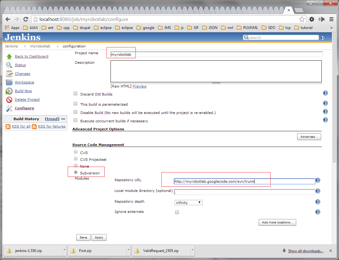The width and height of the screenshot is (339, 260).
Task: Check This build is parameterized
Action: (75, 104)
